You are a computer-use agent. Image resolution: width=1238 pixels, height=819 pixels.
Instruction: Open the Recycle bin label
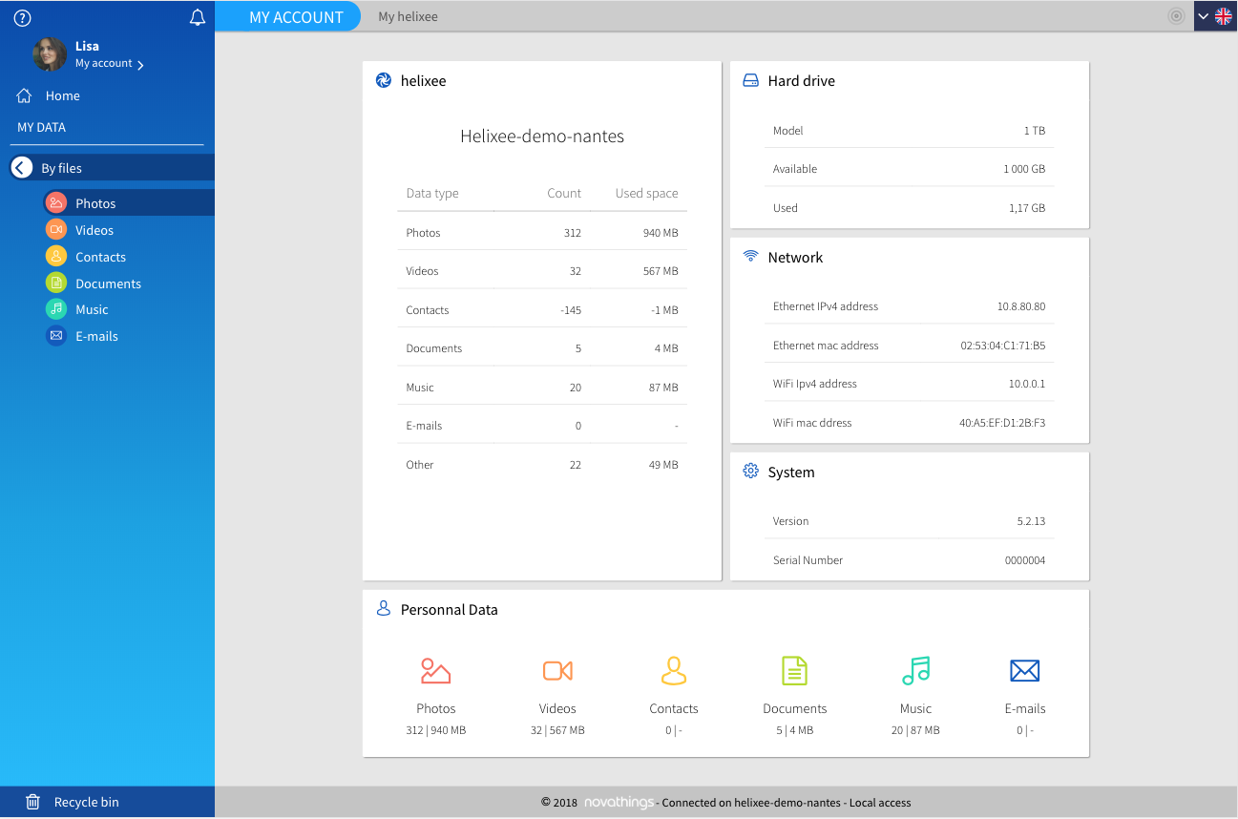87,802
